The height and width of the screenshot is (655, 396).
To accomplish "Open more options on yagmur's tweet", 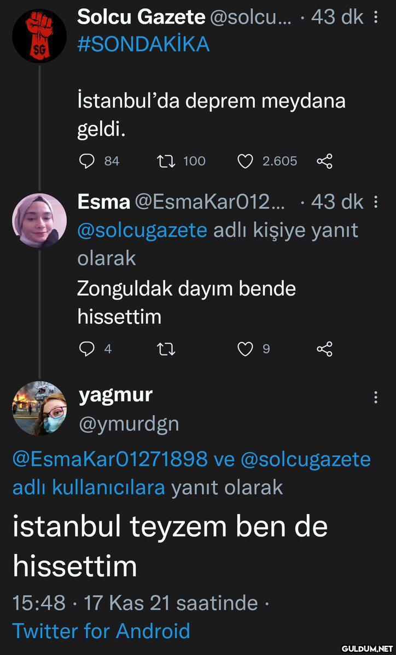I will tap(376, 397).
